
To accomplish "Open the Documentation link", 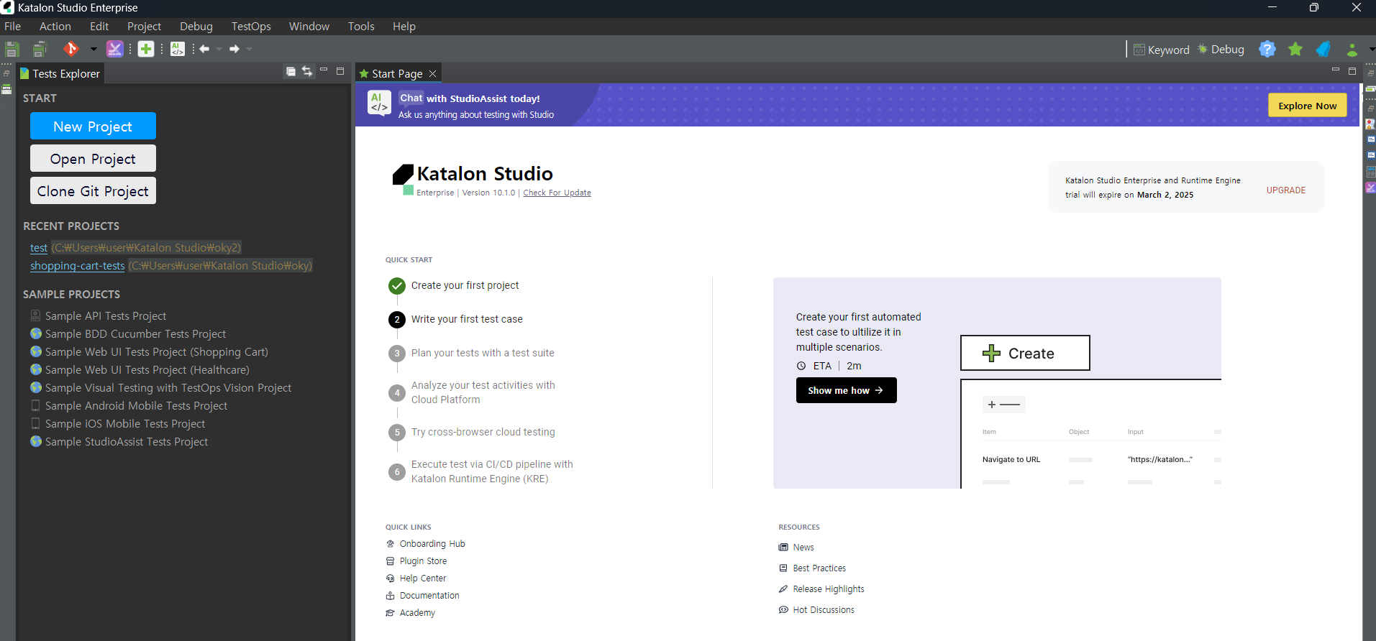I will pyautogui.click(x=429, y=596).
